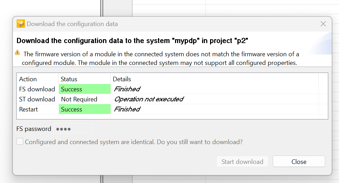
Task: Click the Operation not executed details cell
Action: tap(215, 99)
